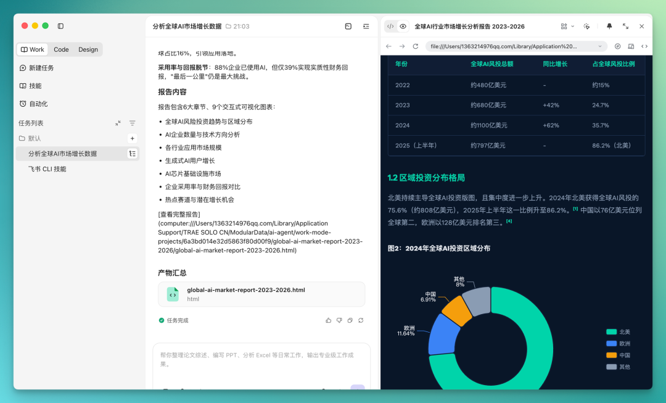Switch to the Code mode tab
666x403 pixels.
tap(61, 49)
